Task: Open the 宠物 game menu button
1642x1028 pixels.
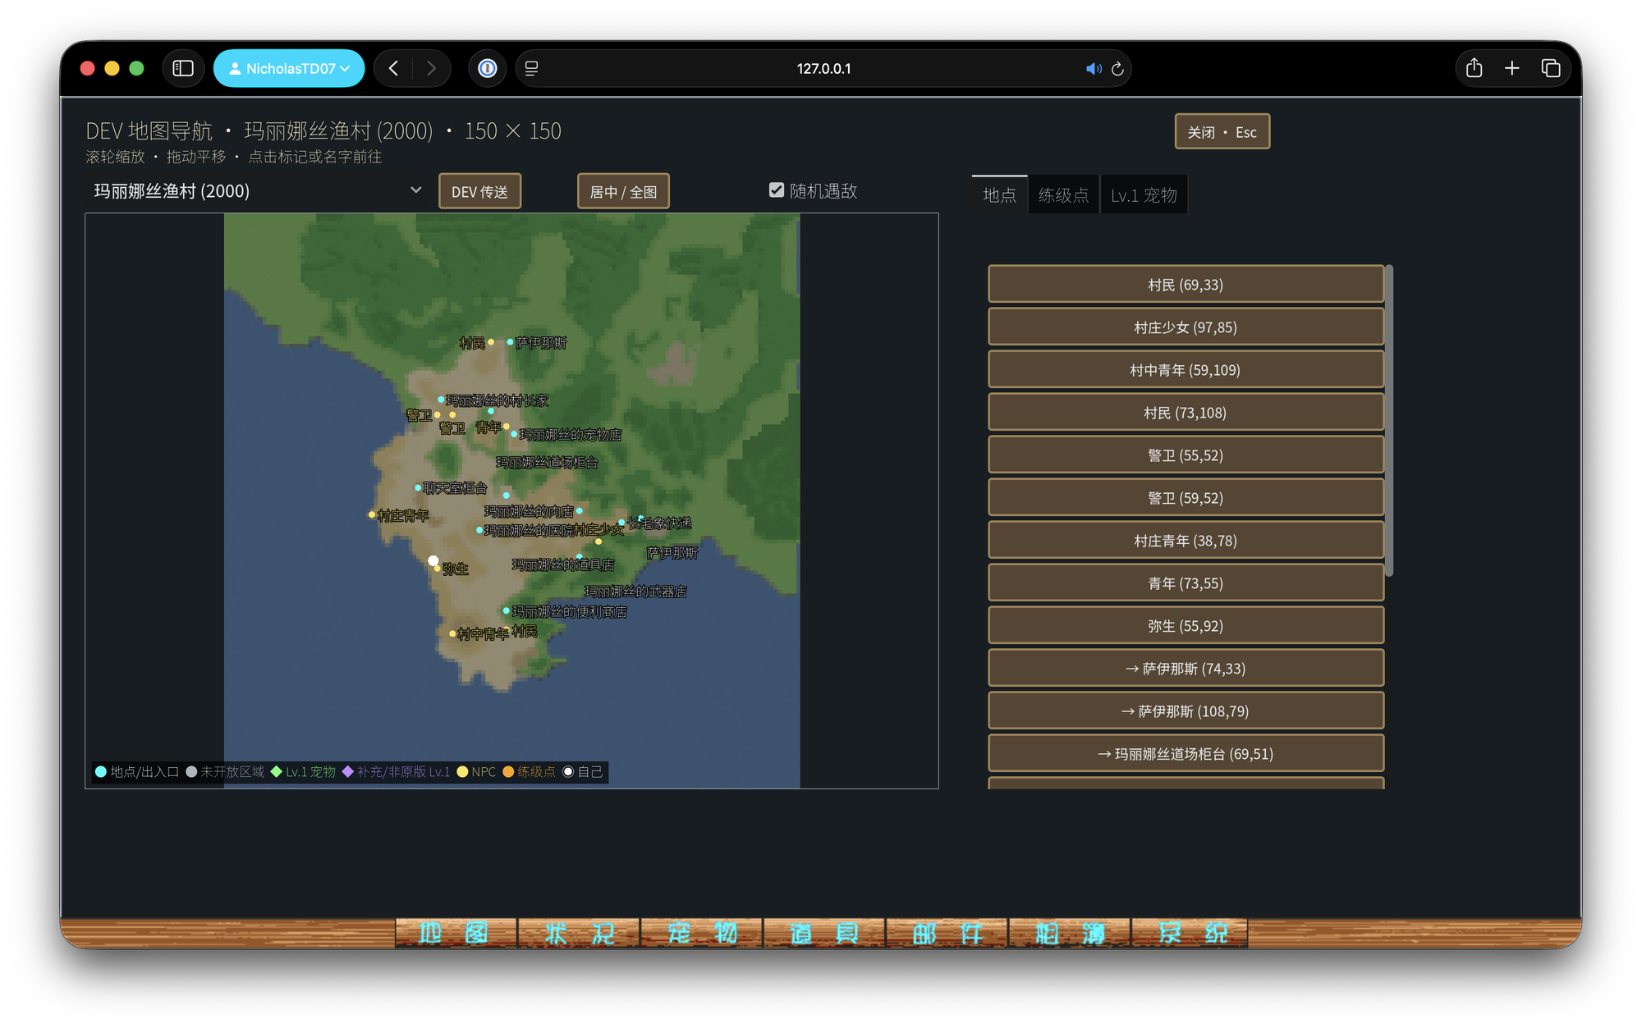Action: [701, 933]
